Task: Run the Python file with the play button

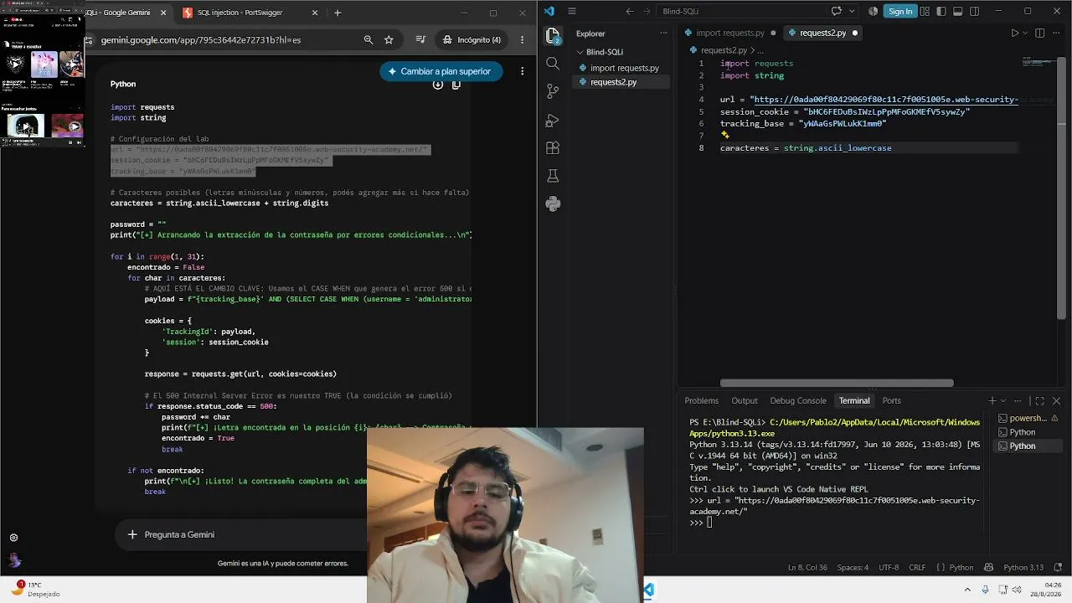Action: point(1015,33)
